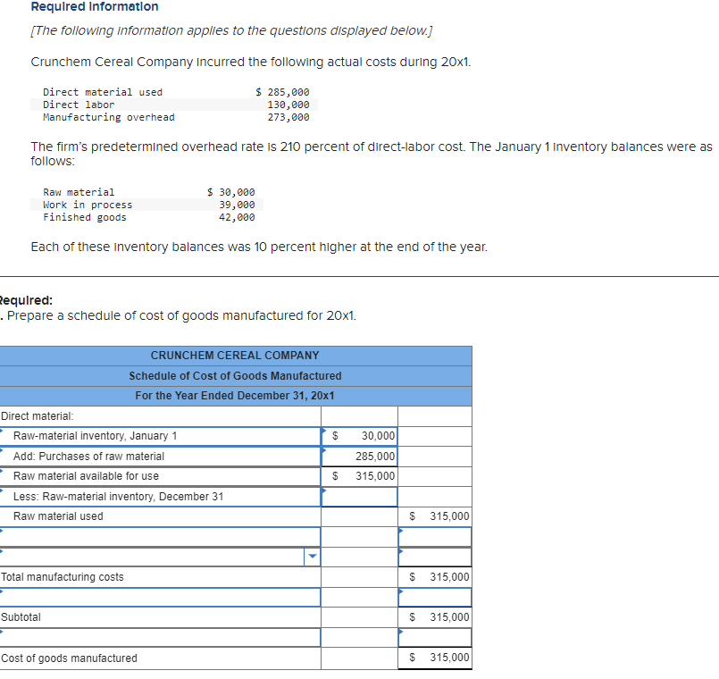Screen dimensions: 719x679
Task: Click the blank label row below Subtotal
Action: (x=160, y=638)
